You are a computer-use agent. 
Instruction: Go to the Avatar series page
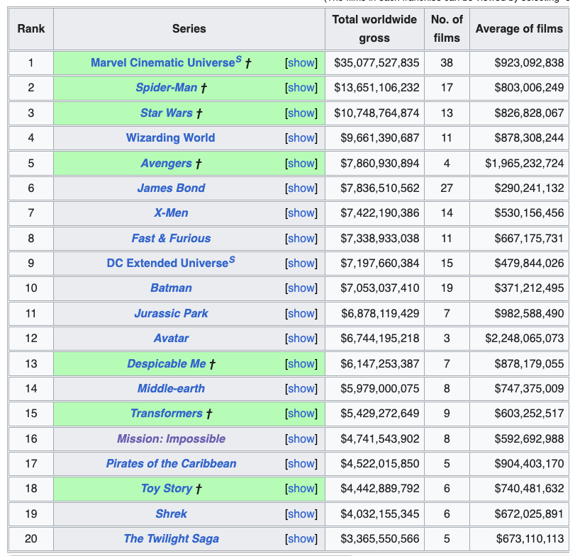pos(172,338)
